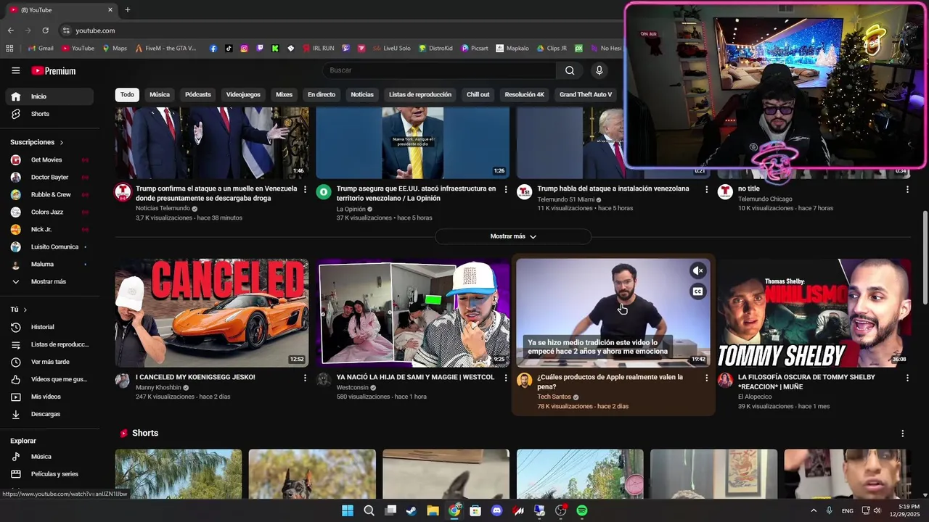Expand Mostrar más under news shelf

(513, 236)
